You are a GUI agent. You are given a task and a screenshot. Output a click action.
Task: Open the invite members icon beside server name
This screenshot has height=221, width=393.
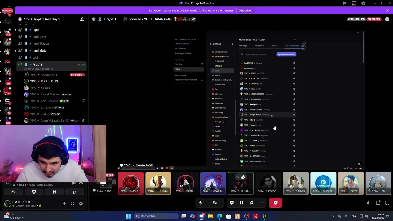82,19
